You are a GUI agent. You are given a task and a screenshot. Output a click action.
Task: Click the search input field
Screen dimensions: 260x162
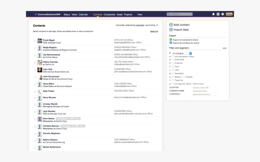click(180, 14)
